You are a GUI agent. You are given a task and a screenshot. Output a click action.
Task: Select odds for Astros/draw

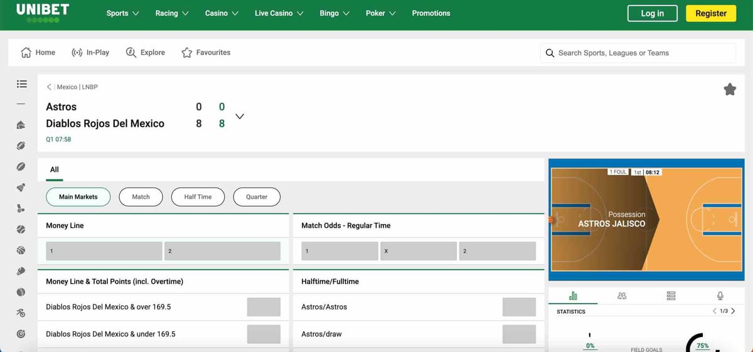(x=519, y=334)
